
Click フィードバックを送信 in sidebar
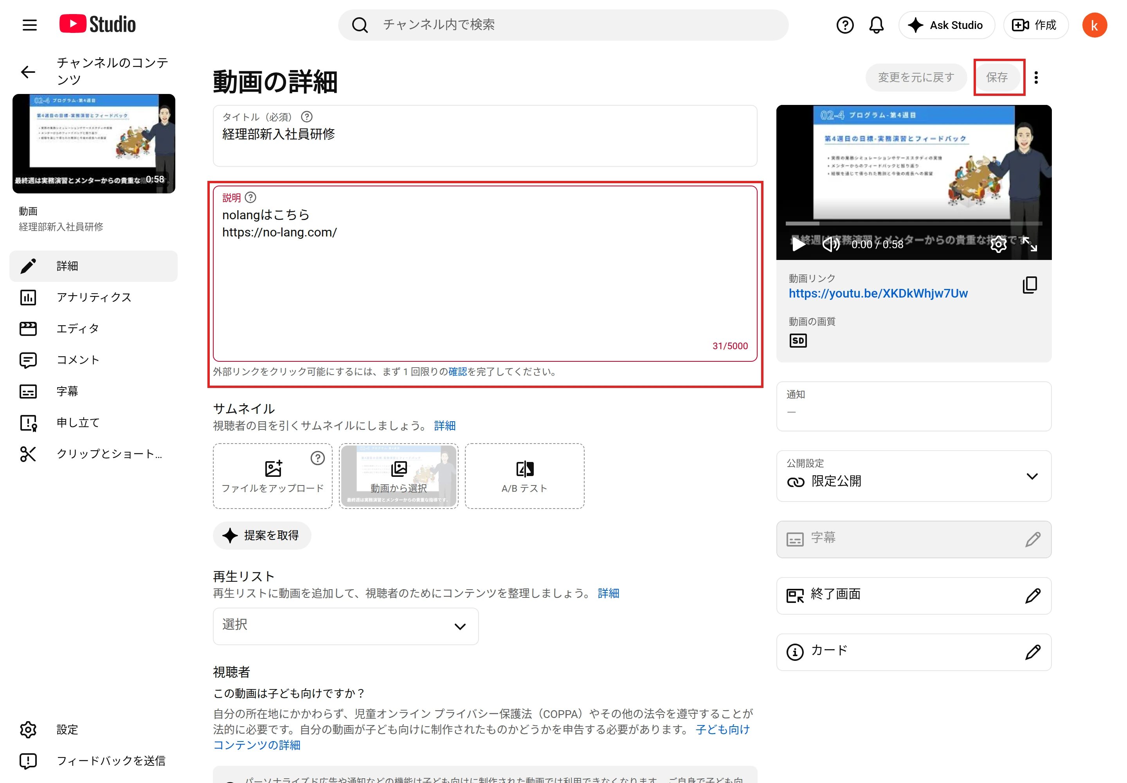point(93,761)
